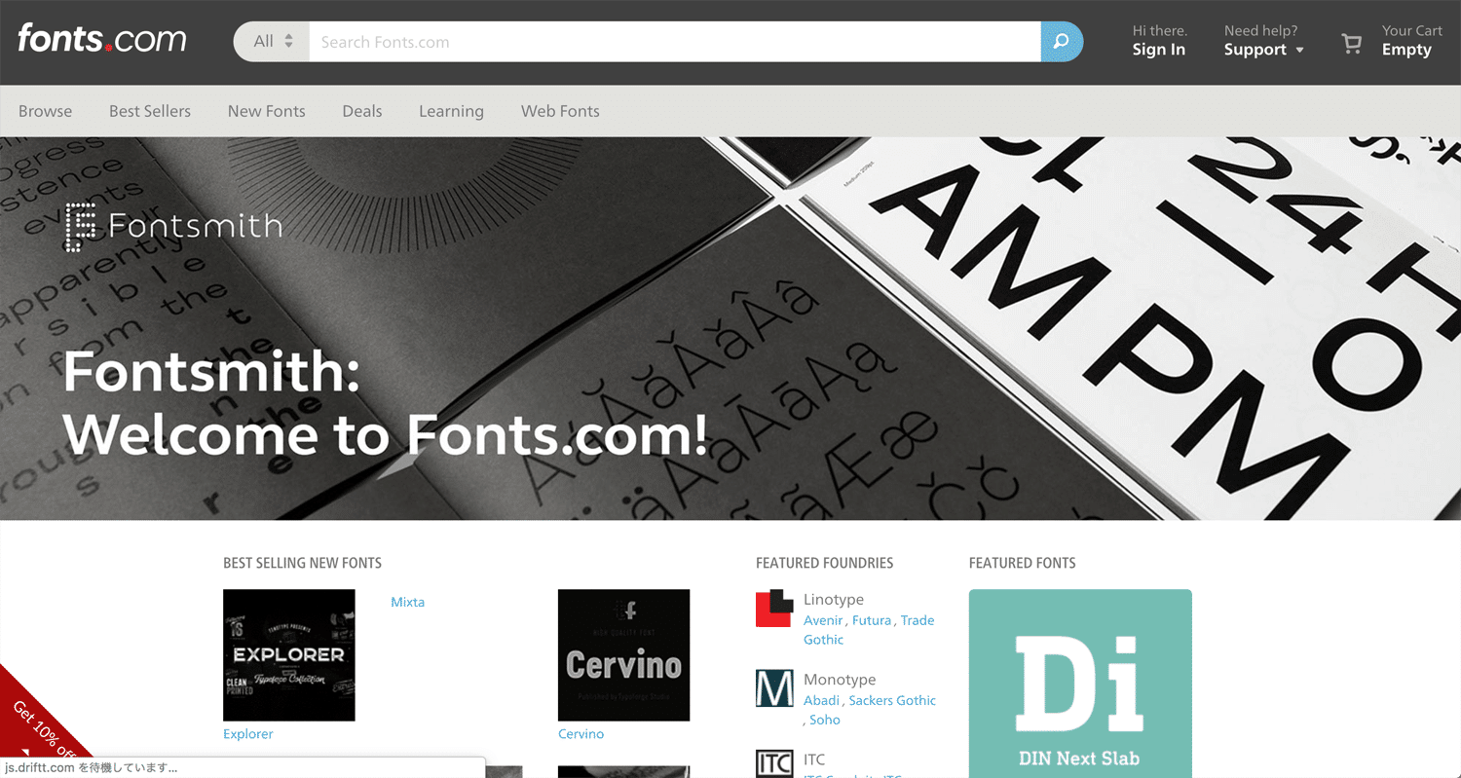Open the DIN Next Slab featured card
Screen dimensions: 1461x778
(x=1080, y=684)
